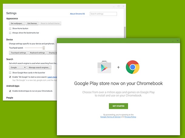Viewport: 185px width, 138px height.
Task: Click the Set wallpaper button
Action: [x=17, y=23]
